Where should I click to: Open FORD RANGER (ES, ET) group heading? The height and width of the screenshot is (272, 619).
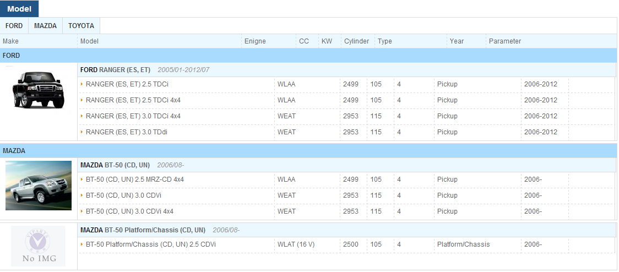tap(115, 70)
